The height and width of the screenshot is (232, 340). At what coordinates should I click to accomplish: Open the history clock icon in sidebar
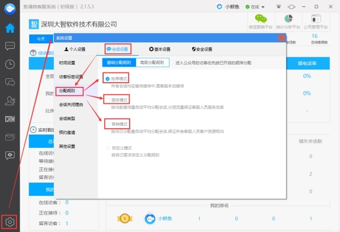(10, 64)
